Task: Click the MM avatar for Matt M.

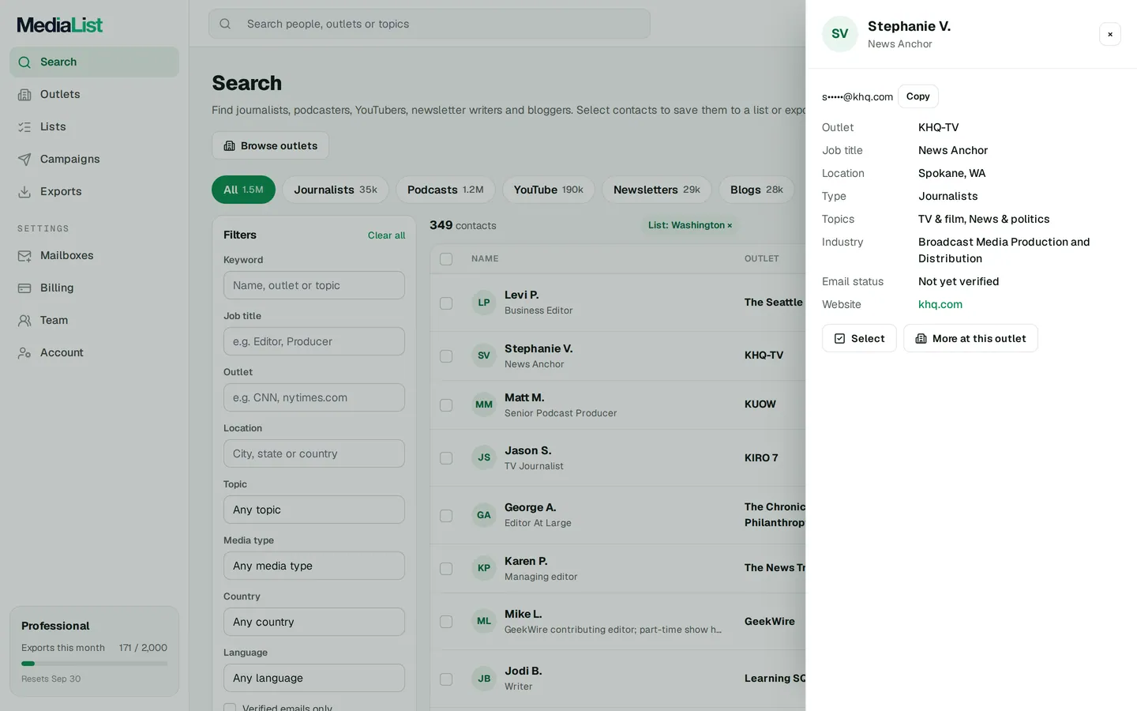Action: click(484, 404)
